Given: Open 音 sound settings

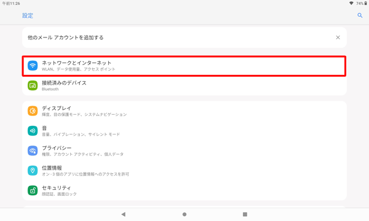Looking at the screenshot, I should [184, 131].
